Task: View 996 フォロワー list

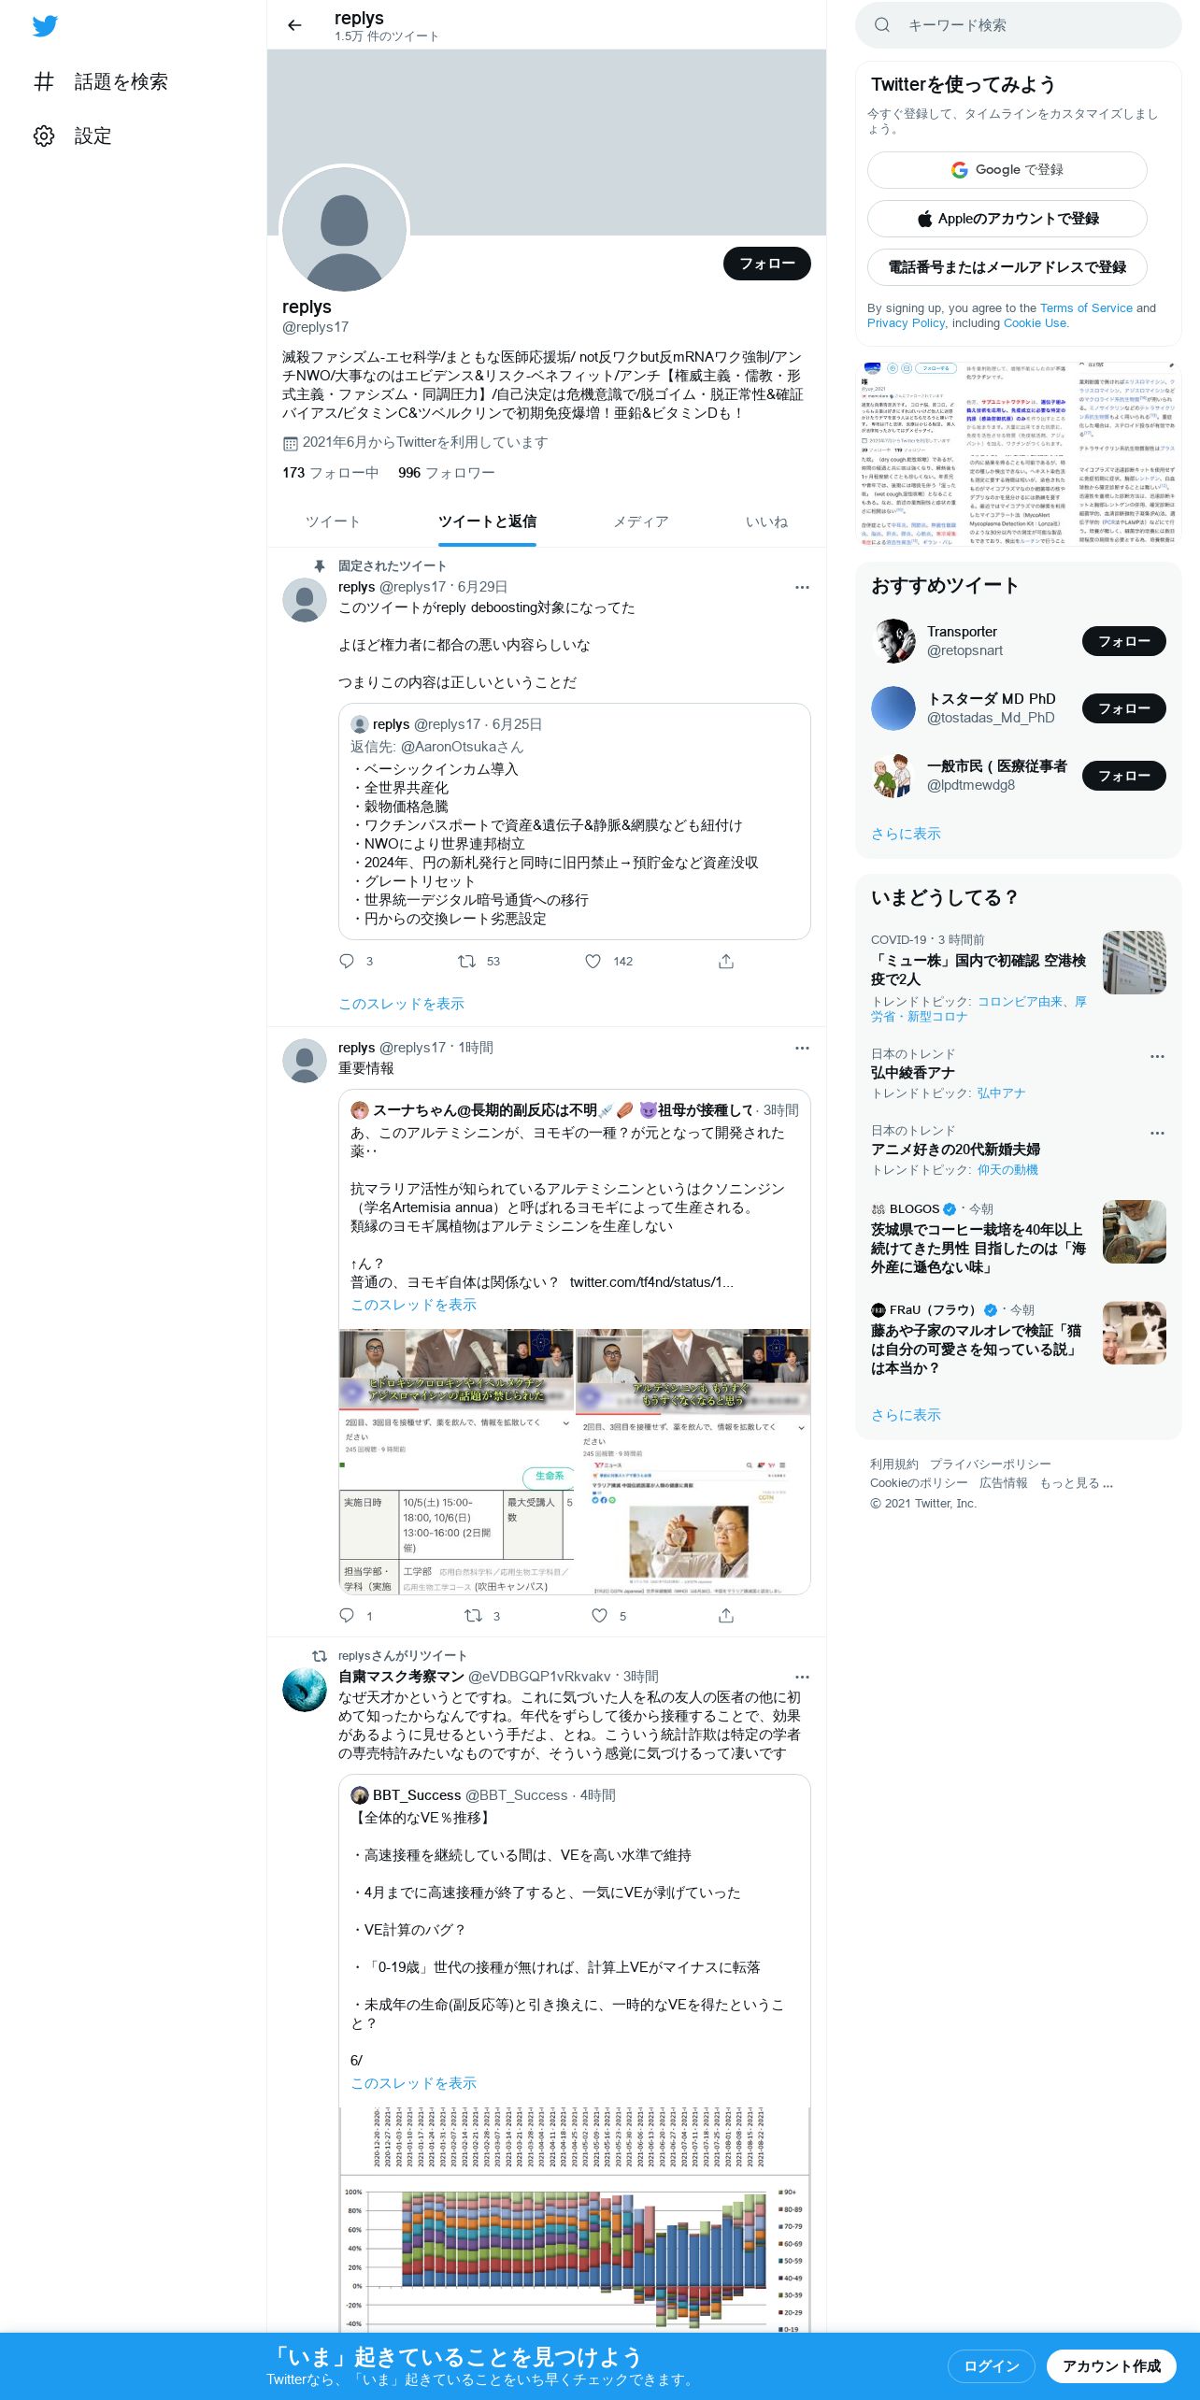Action: click(x=446, y=473)
